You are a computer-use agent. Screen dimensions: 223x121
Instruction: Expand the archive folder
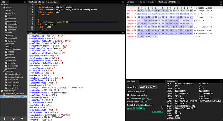(x=11, y=13)
